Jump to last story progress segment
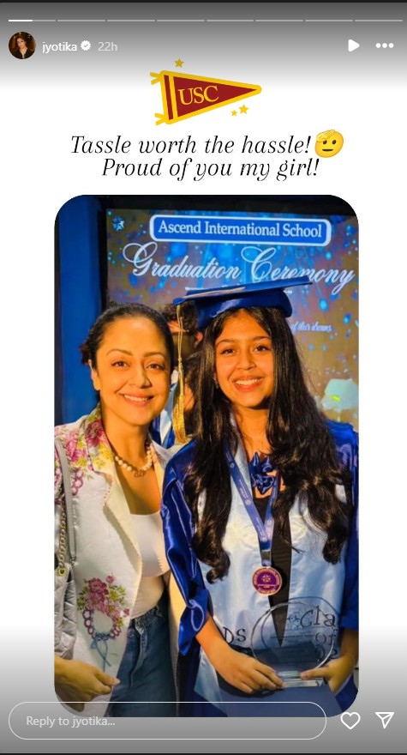The height and width of the screenshot is (755, 407). [378, 21]
